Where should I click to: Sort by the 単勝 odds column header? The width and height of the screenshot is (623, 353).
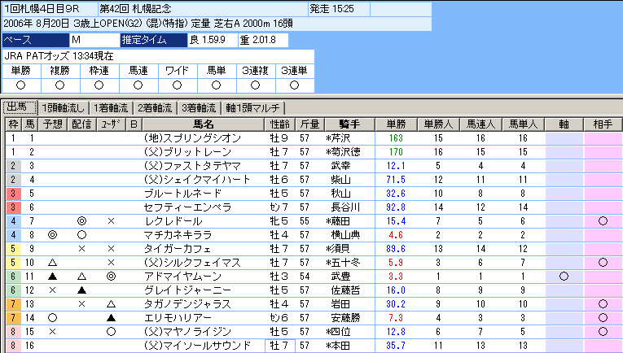(396, 124)
